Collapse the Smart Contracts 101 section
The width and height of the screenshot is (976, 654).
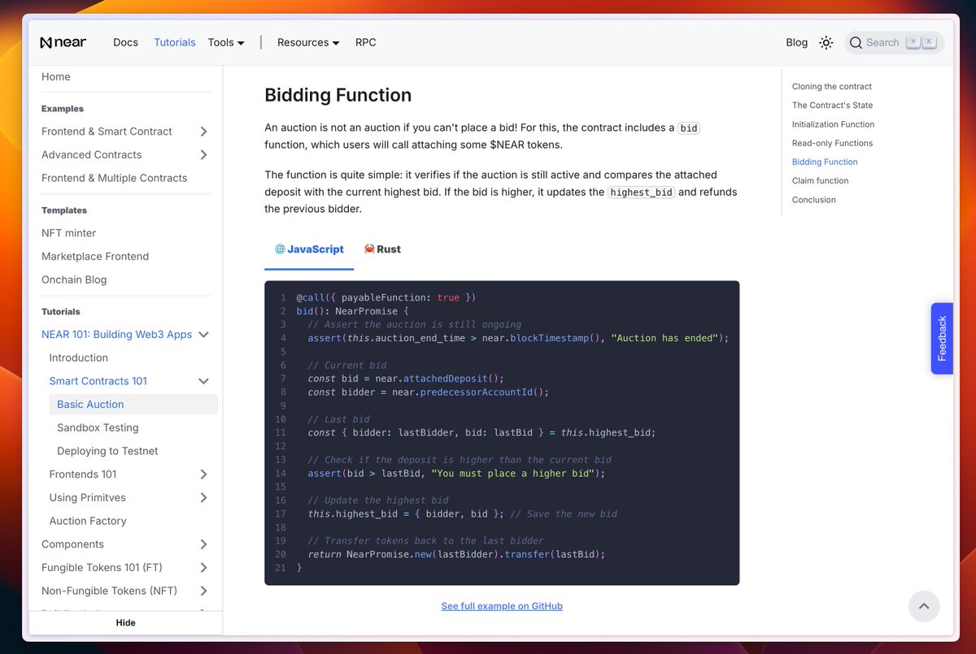(x=203, y=381)
